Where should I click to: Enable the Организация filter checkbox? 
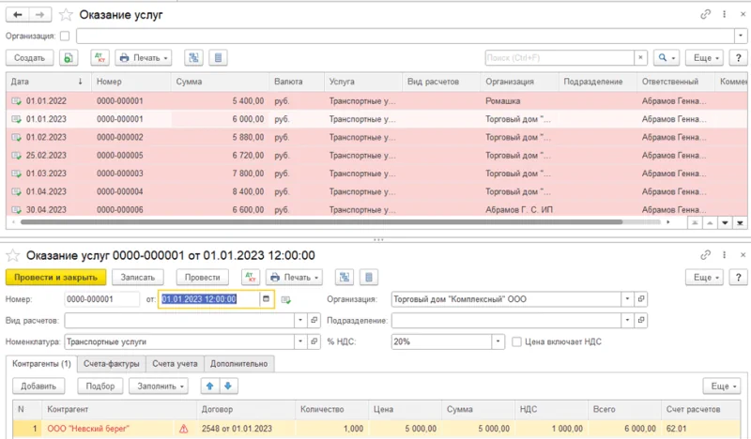coord(64,36)
